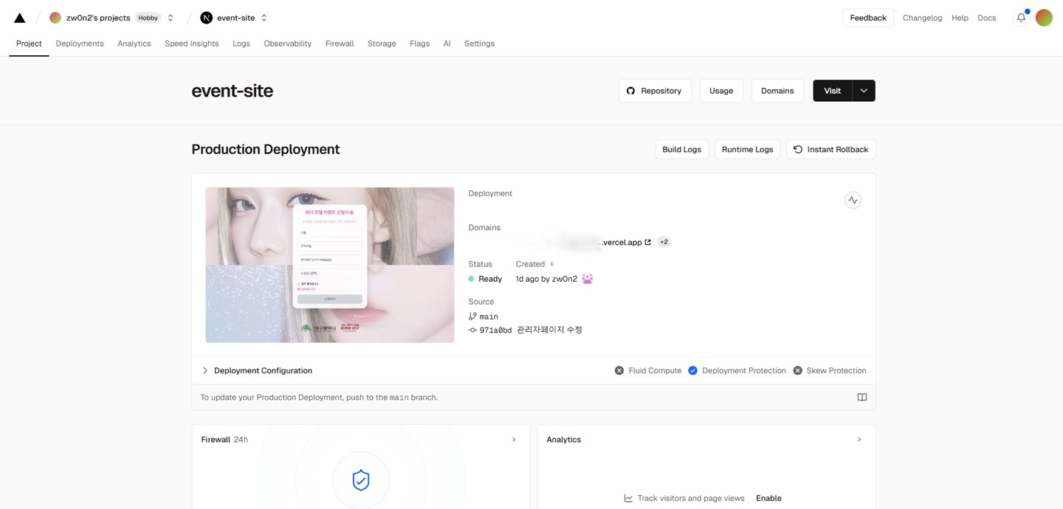The height and width of the screenshot is (509, 1063).
Task: Click the GitHub icon in Repository button
Action: click(x=631, y=90)
